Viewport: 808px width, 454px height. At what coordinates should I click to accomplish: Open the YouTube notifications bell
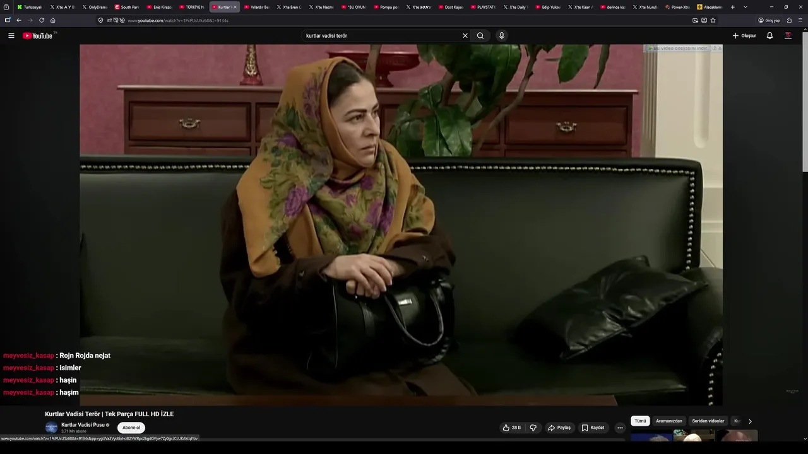pos(769,36)
